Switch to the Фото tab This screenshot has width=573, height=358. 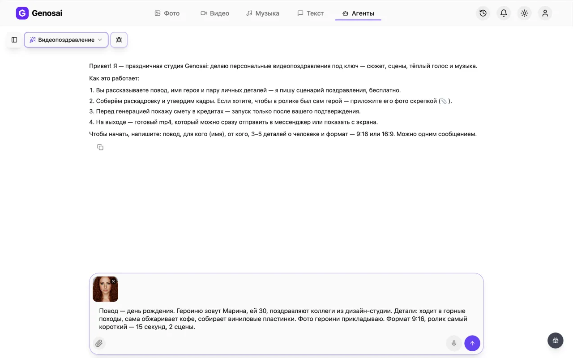(x=167, y=13)
